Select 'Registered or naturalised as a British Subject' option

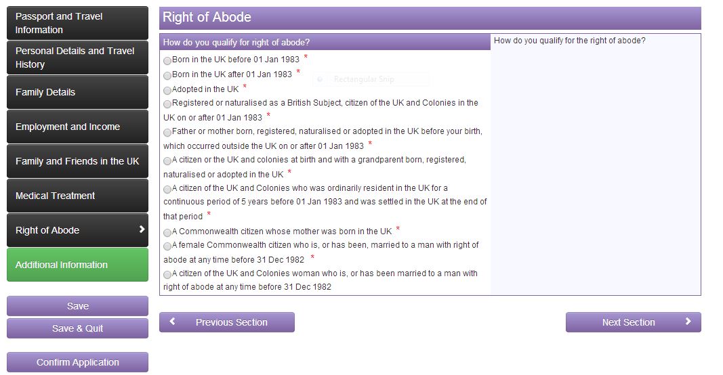pos(167,104)
